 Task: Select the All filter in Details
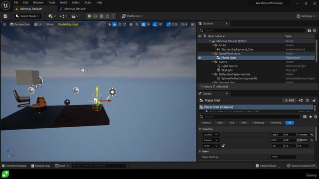pos(290,123)
